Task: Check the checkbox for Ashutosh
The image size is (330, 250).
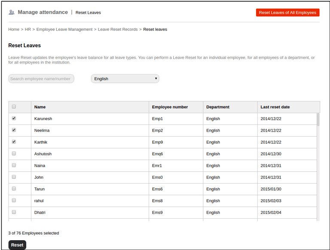Action: pos(14,154)
